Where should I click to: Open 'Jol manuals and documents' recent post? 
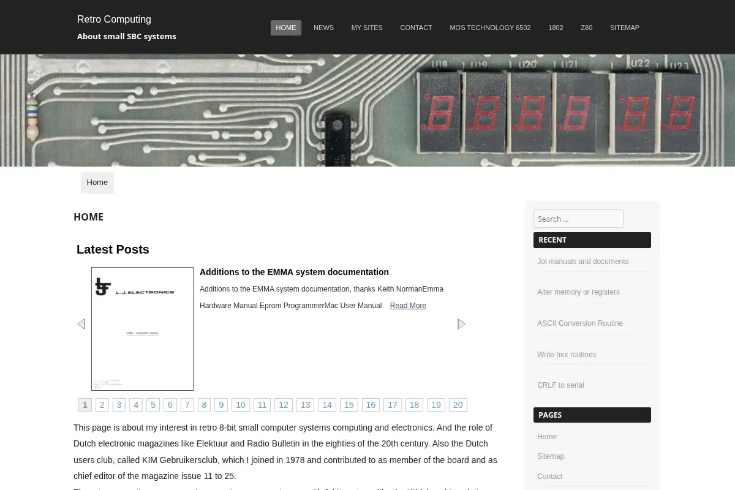[582, 262]
